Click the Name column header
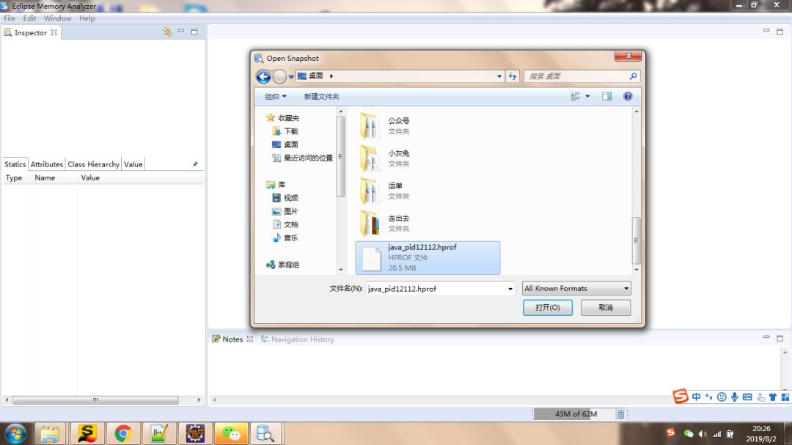Image resolution: width=792 pixels, height=445 pixels. [x=45, y=178]
